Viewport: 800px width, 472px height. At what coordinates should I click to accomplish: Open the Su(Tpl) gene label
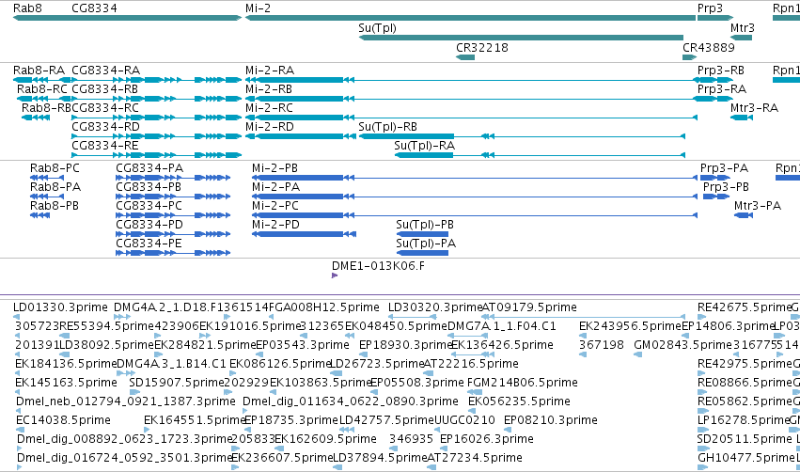pyautogui.click(x=378, y=28)
